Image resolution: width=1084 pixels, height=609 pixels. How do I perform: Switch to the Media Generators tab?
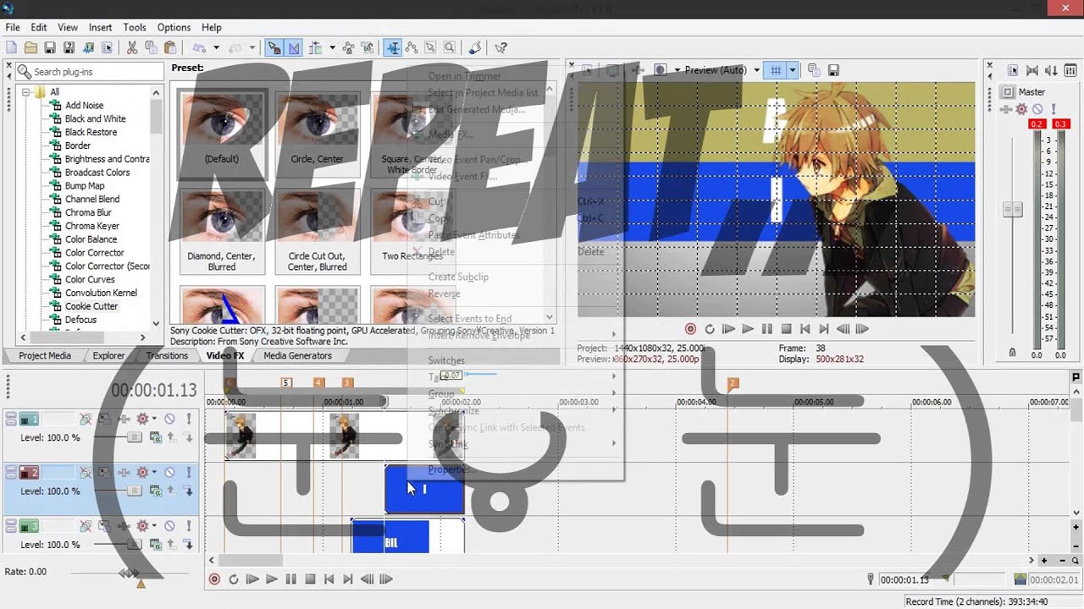tap(297, 356)
